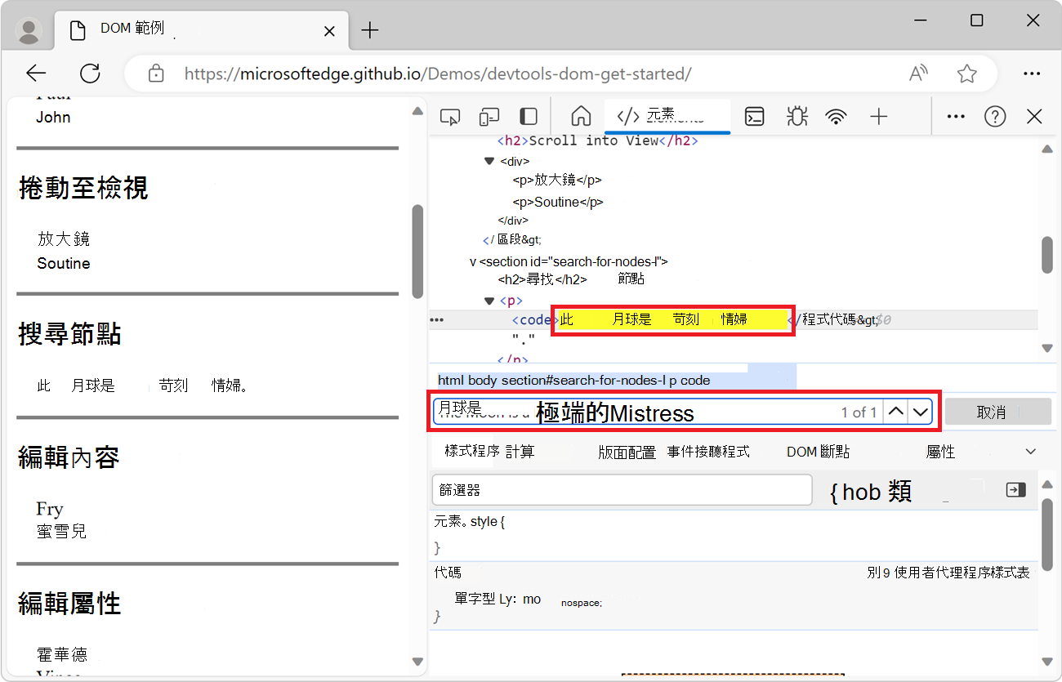Refresh the current page
Screen dimensions: 1062x682
click(90, 73)
